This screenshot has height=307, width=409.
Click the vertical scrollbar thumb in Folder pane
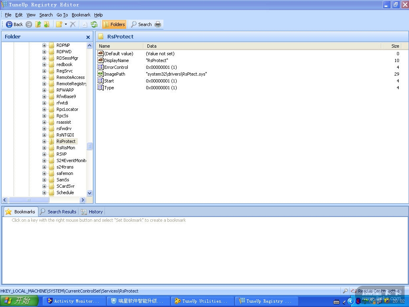click(89, 146)
